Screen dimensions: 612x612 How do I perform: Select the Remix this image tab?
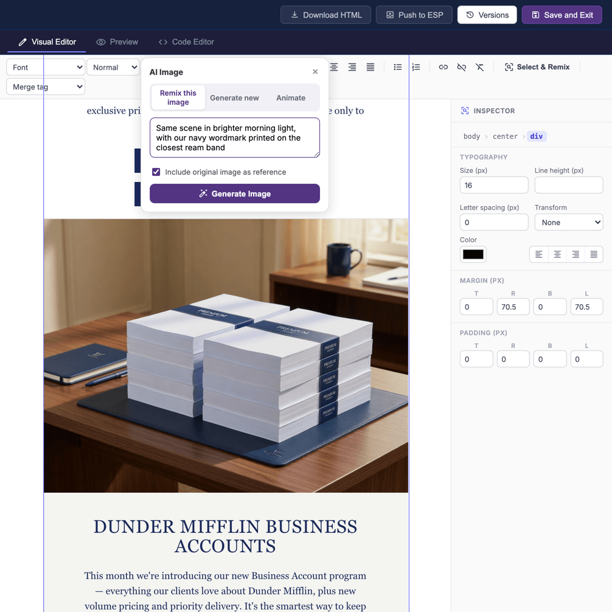178,97
